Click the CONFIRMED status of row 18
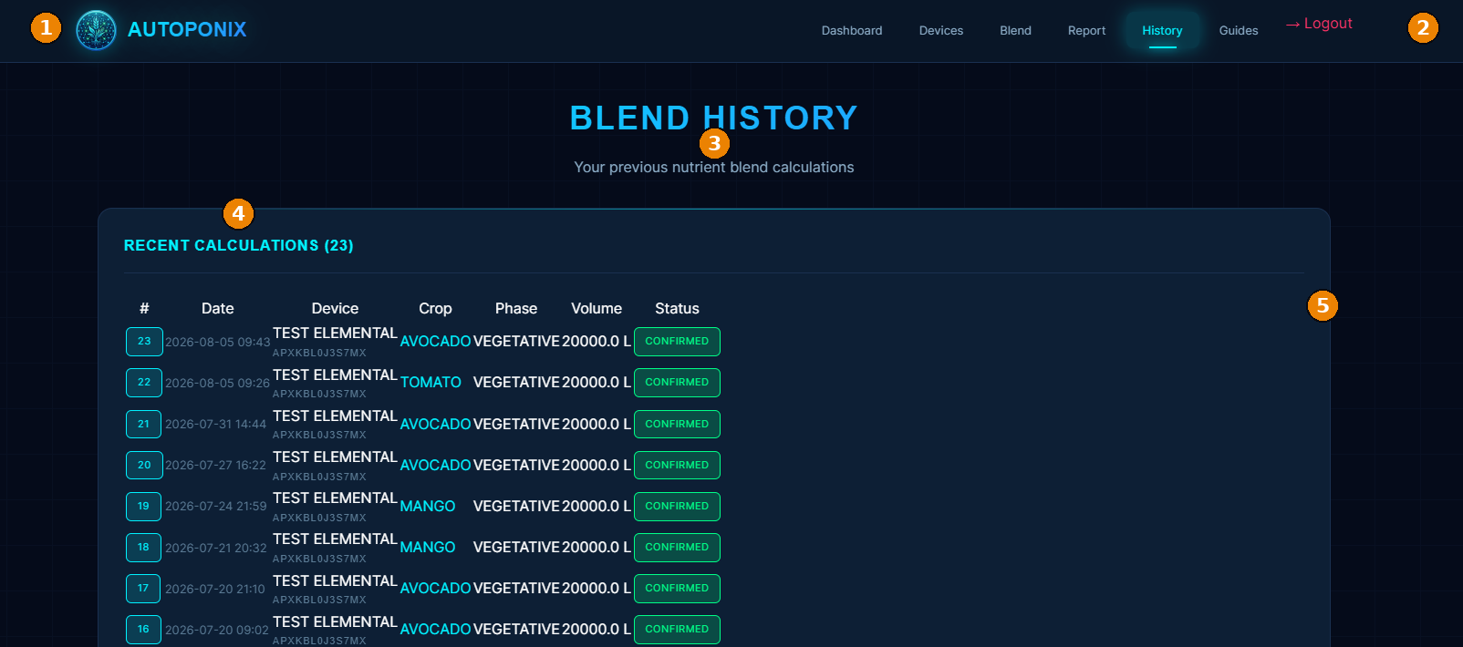The height and width of the screenshot is (647, 1463). pyautogui.click(x=677, y=547)
